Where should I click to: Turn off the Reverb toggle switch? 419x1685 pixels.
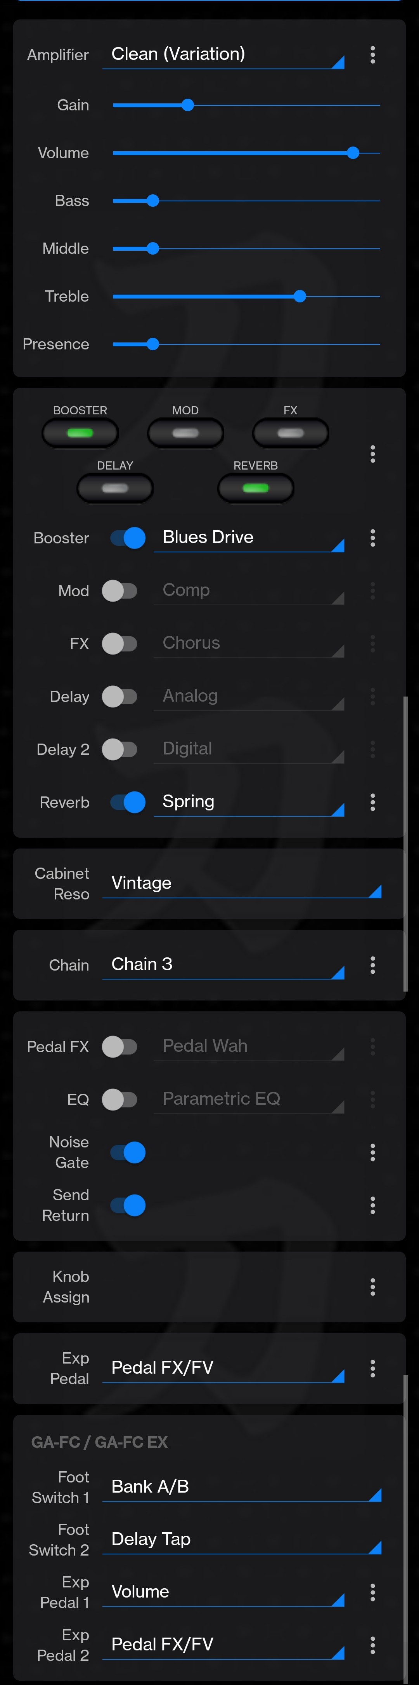point(128,802)
